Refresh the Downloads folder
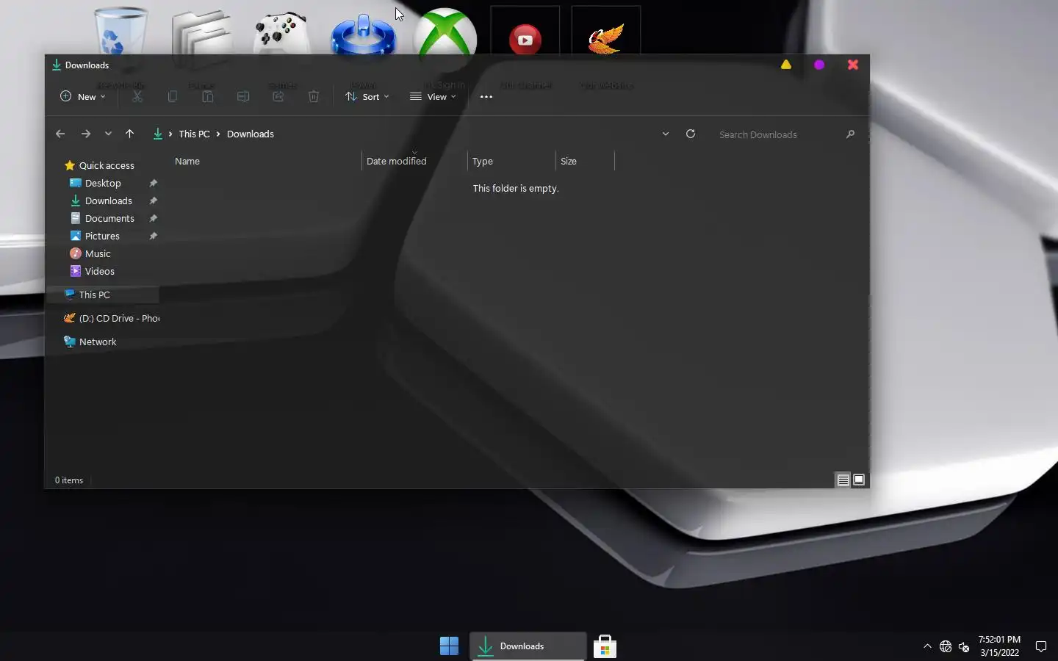This screenshot has width=1058, height=661. [691, 134]
